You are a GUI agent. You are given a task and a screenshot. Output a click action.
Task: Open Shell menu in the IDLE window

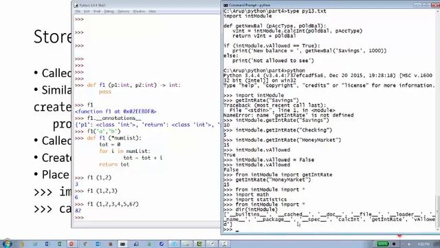coord(97,12)
